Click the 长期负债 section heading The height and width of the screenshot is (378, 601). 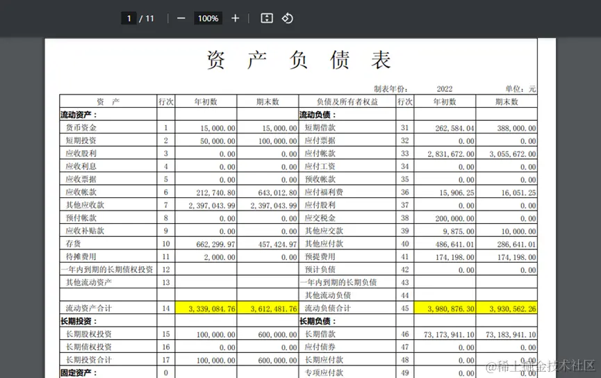pyautogui.click(x=318, y=321)
